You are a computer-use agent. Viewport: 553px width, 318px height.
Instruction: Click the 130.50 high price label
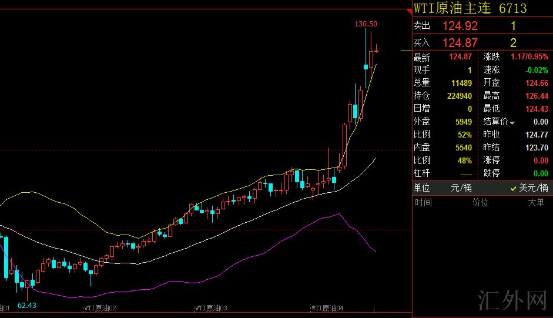tap(366, 24)
